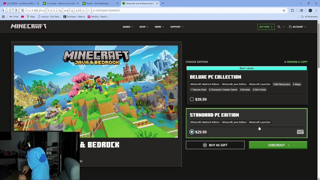320x180 pixels.
Task: Open the MaziSux Playlist bookmark
Action: pos(98,16)
